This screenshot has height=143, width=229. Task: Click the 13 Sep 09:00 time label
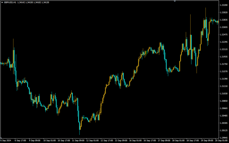(122, 140)
